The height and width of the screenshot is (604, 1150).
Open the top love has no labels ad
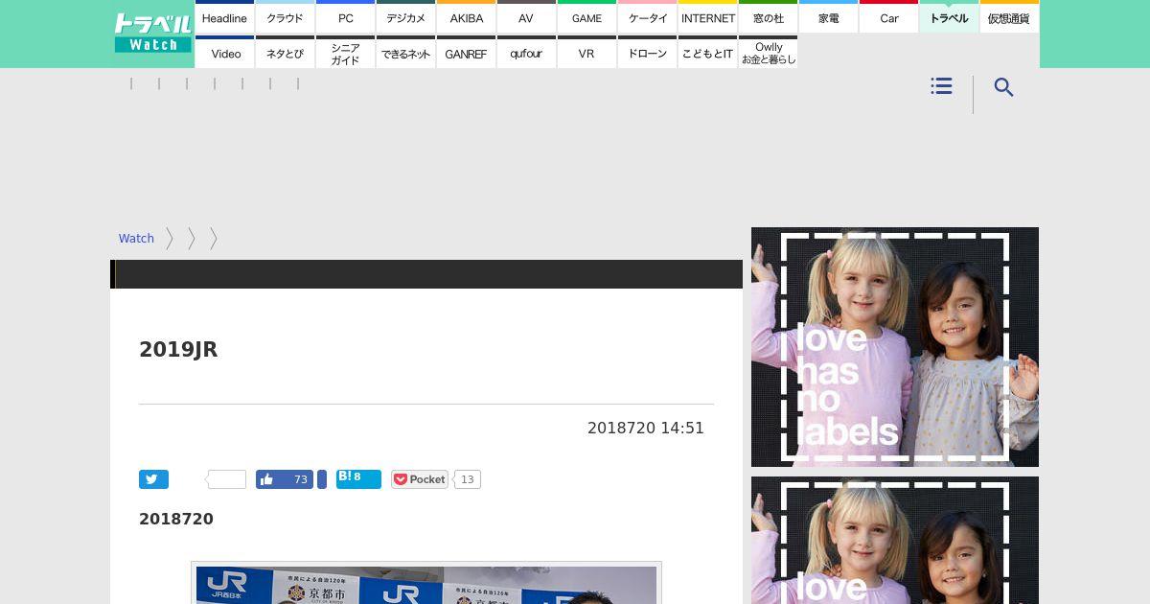click(895, 347)
